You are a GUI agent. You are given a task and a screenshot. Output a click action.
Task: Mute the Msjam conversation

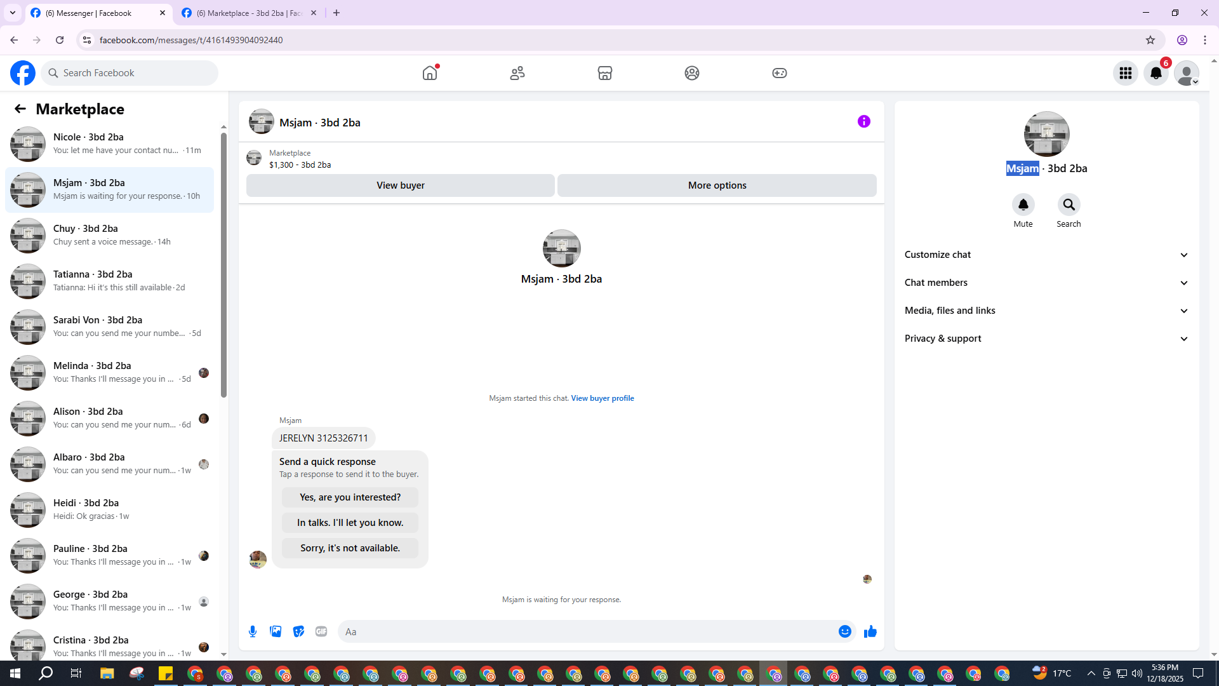coord(1023,205)
